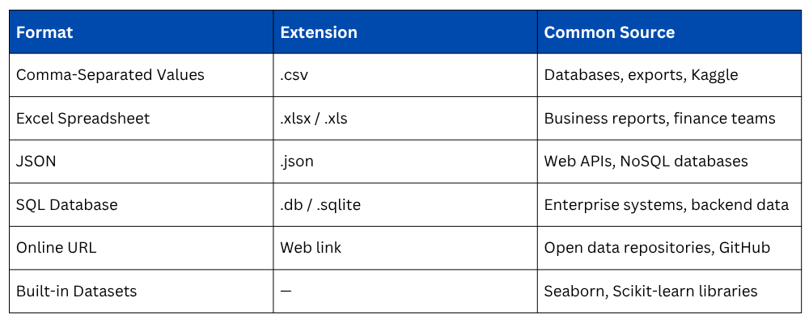This screenshot has width=809, height=323.
Task: Click the Online URL cell
Action: click(57, 248)
